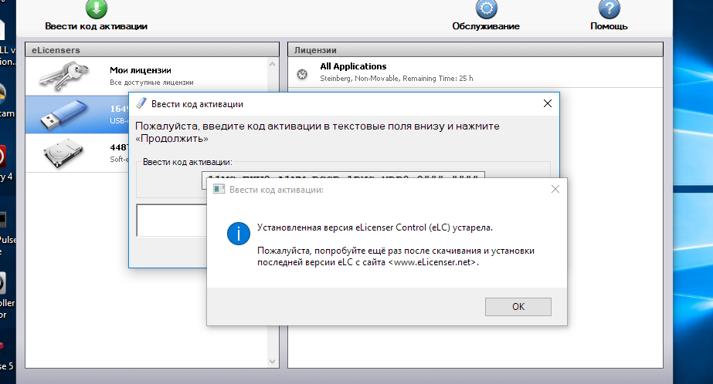Select the All Applications license entry
Viewport: 713px width, 384px height.
pos(475,72)
